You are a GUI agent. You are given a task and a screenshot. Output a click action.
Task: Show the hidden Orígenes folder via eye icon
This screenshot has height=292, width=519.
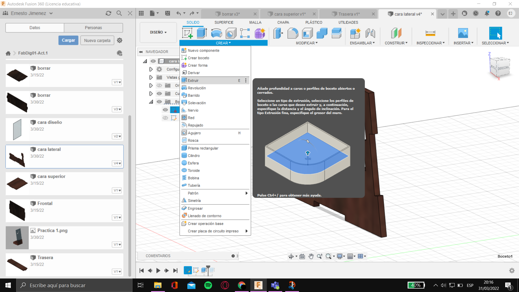click(159, 86)
